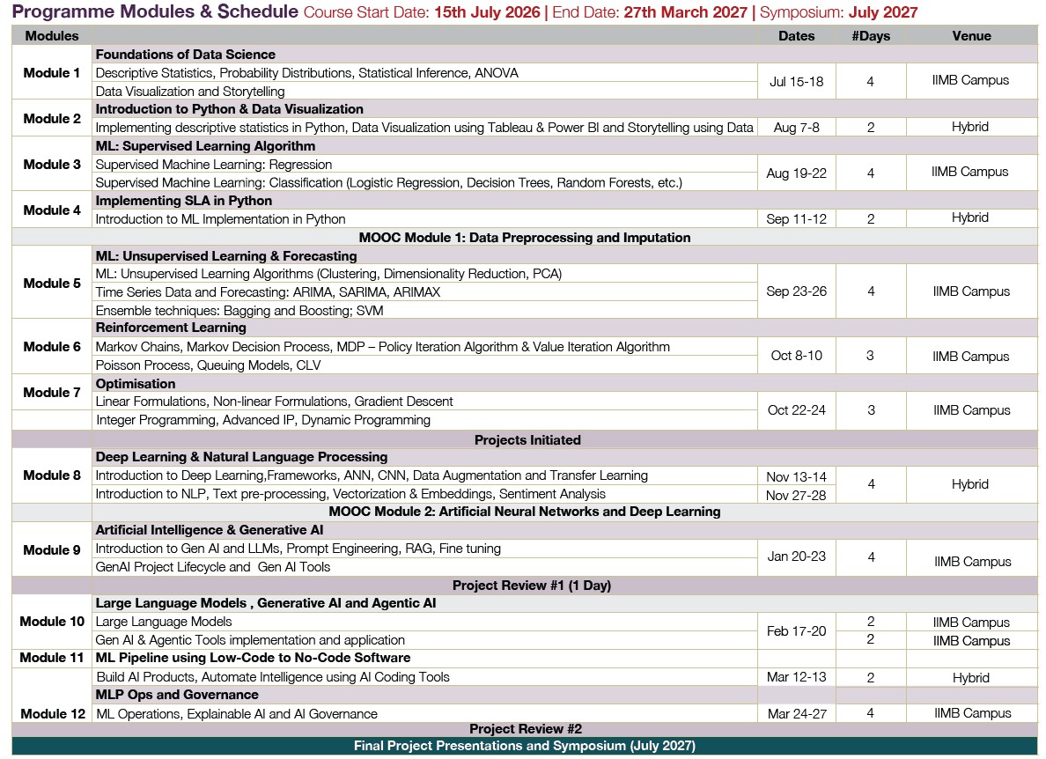Click the Aug 7-8 date cell

pos(796,127)
